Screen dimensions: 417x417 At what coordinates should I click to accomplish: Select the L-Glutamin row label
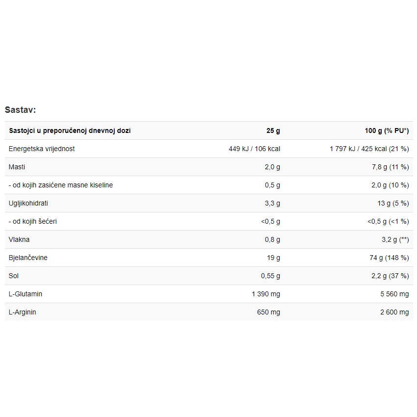26,294
